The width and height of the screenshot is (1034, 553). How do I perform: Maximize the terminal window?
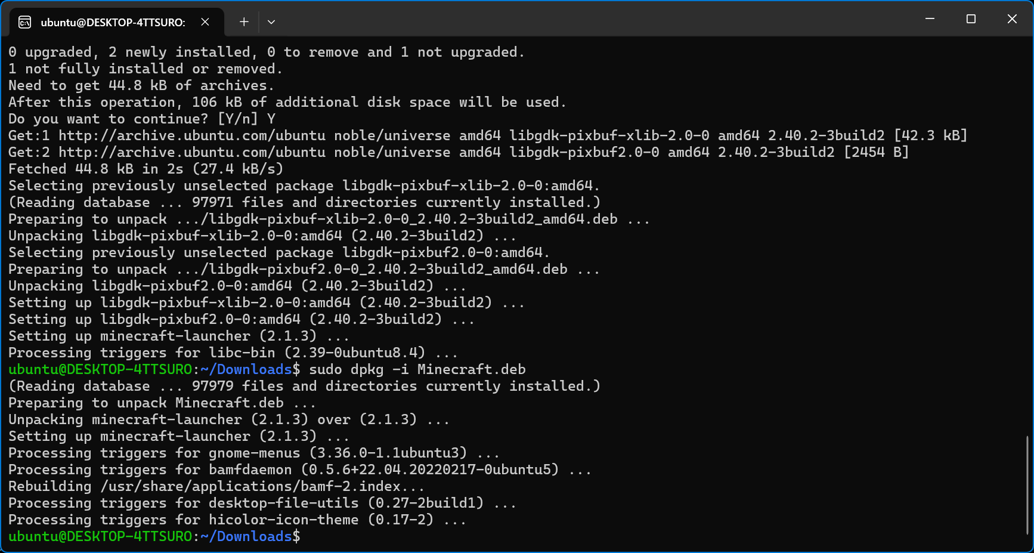pyautogui.click(x=971, y=19)
